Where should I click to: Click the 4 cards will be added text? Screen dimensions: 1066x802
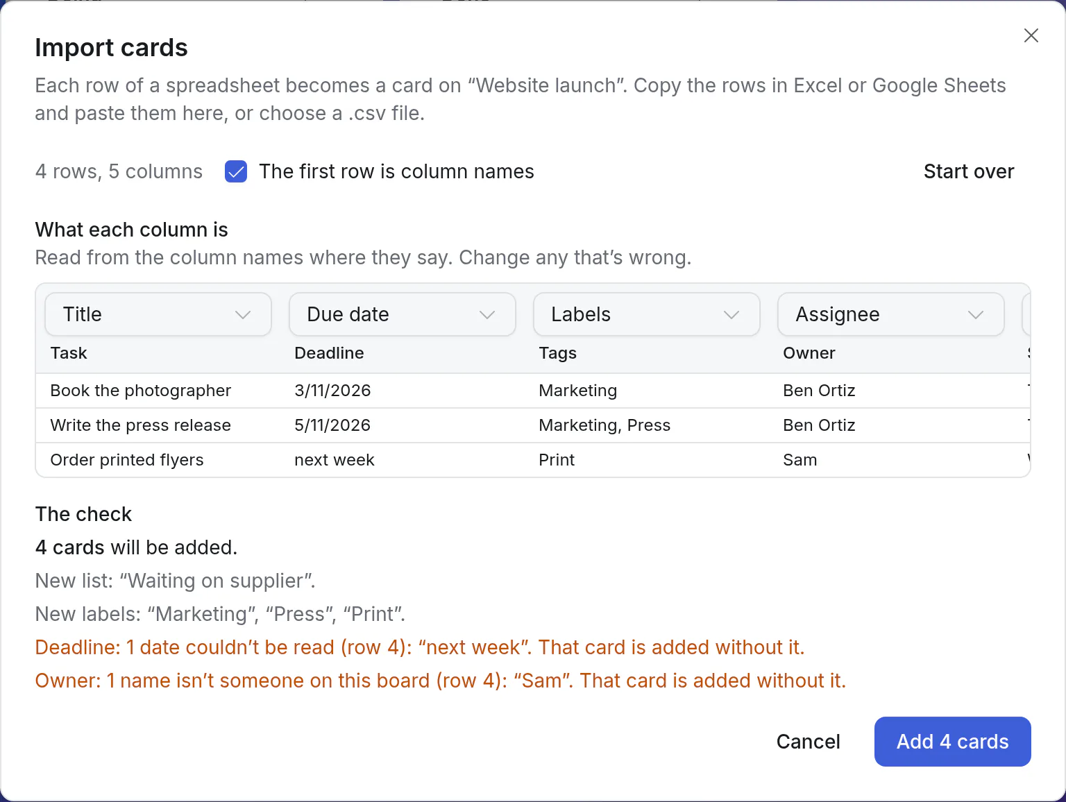(x=136, y=547)
